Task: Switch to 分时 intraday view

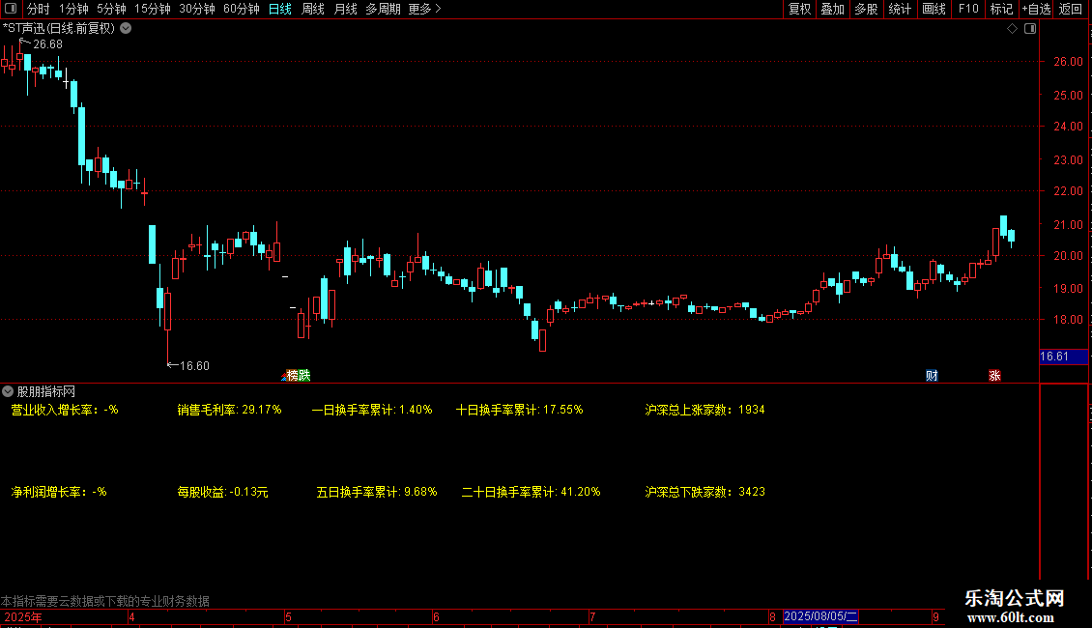Action: tap(39, 9)
